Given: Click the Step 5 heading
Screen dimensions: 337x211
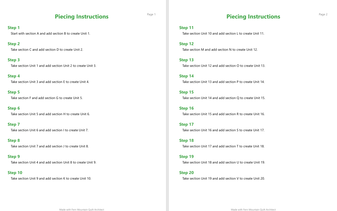Looking at the screenshot, I should [14, 92].
